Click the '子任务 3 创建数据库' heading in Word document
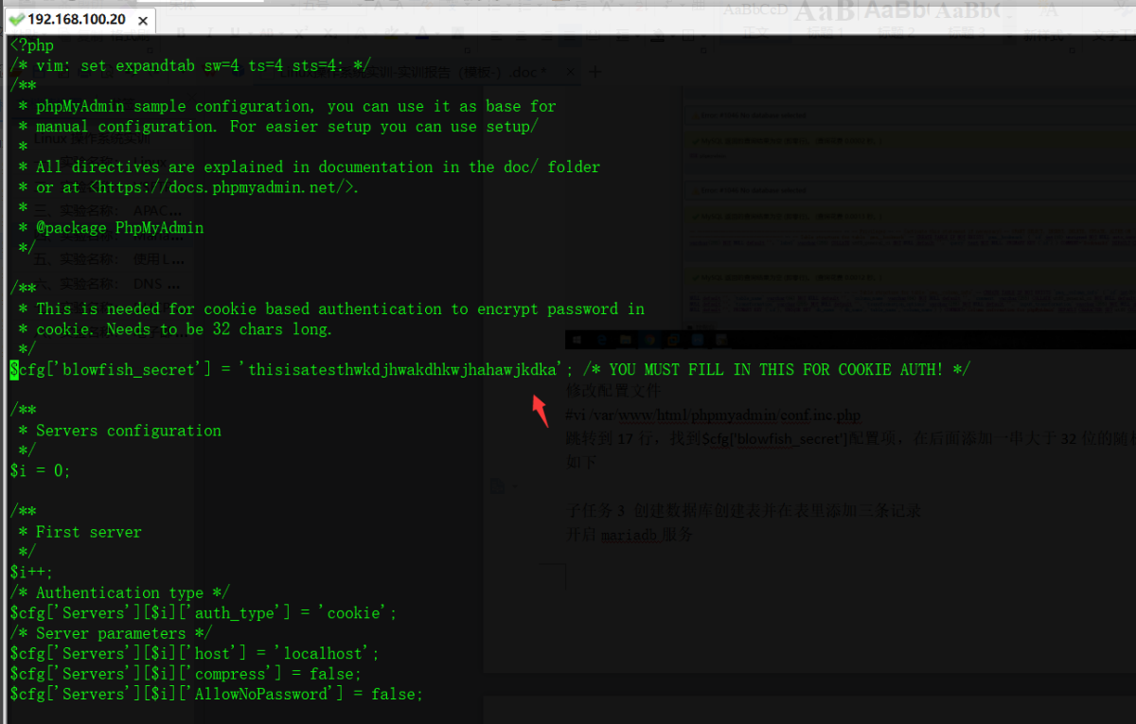Screen dimensions: 1136x724 742,511
